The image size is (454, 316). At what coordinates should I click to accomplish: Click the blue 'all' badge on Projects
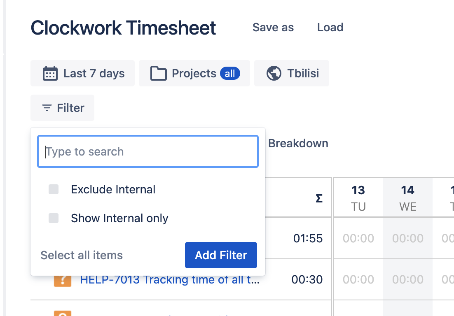[231, 73]
